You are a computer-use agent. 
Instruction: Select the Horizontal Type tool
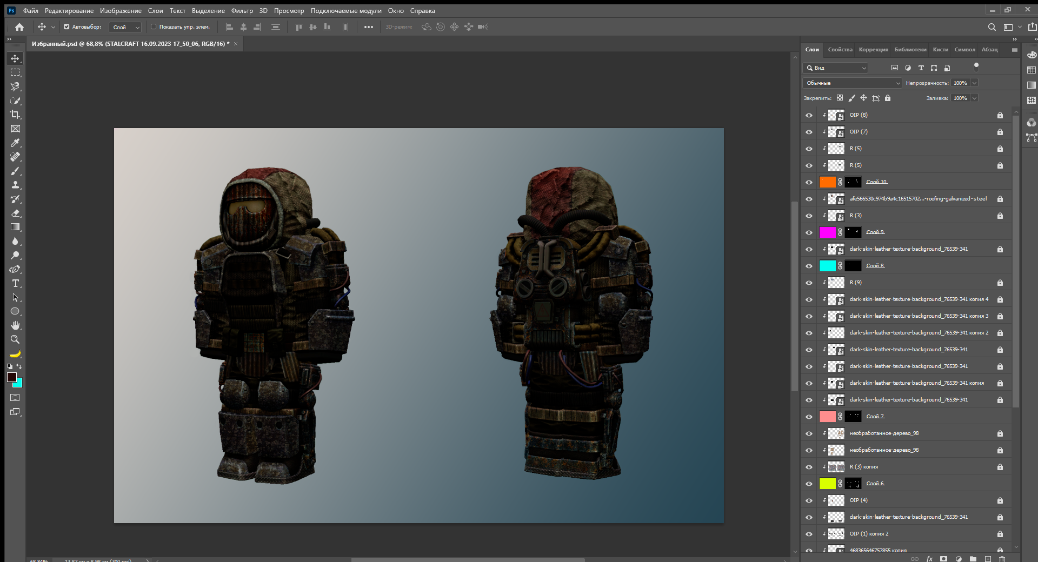tap(15, 283)
